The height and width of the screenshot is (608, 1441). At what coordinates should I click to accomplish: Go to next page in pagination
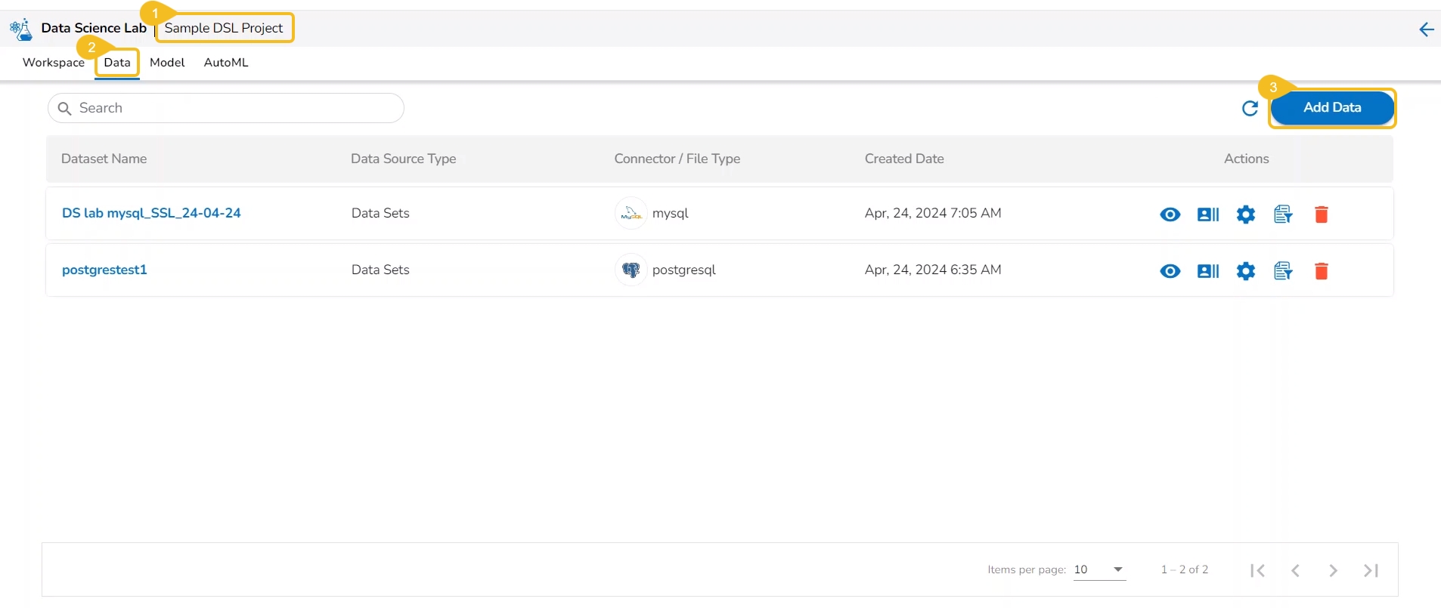tap(1333, 570)
